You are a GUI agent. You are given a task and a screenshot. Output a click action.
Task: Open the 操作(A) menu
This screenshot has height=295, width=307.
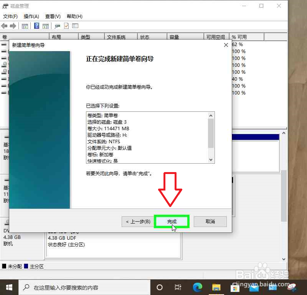(x=31, y=17)
